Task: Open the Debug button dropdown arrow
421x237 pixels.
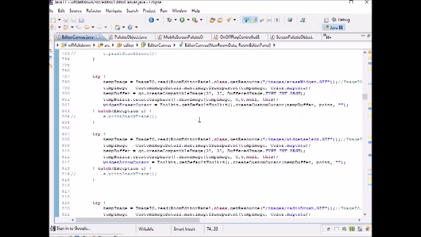Action: coord(175,20)
